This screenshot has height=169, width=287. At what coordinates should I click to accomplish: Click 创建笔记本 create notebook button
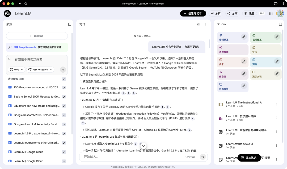point(193,13)
